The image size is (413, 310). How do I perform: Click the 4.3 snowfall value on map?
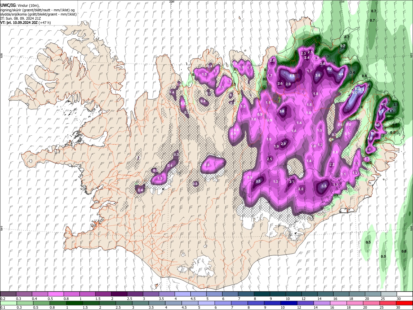[377, 125]
